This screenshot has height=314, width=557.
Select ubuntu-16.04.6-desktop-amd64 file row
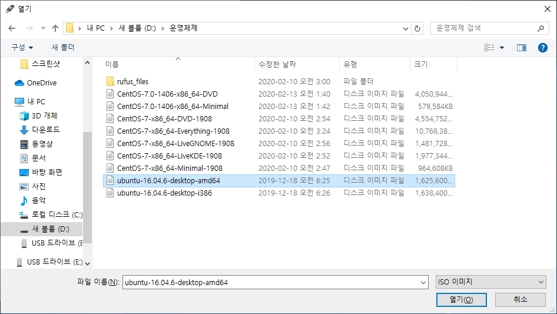point(279,181)
